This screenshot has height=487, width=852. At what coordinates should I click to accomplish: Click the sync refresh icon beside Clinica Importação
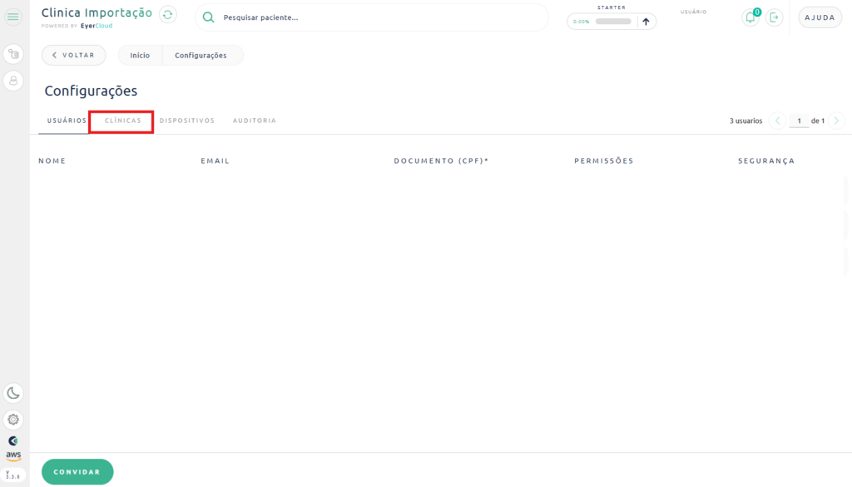coord(168,15)
